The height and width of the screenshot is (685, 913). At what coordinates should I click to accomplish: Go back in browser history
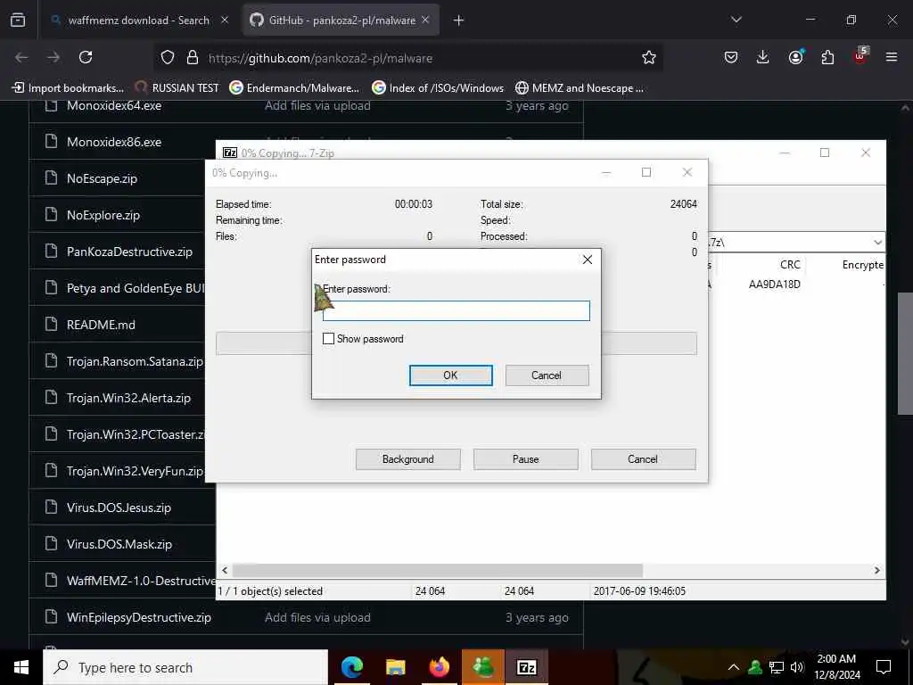(x=21, y=57)
